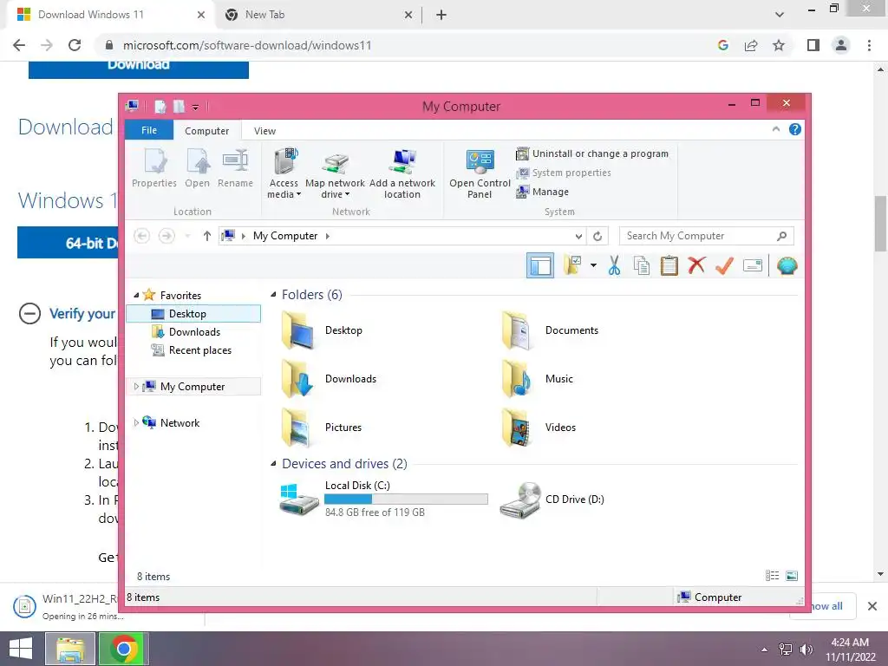The height and width of the screenshot is (666, 888).
Task: Click Uninstall or change a program
Action: coord(592,153)
